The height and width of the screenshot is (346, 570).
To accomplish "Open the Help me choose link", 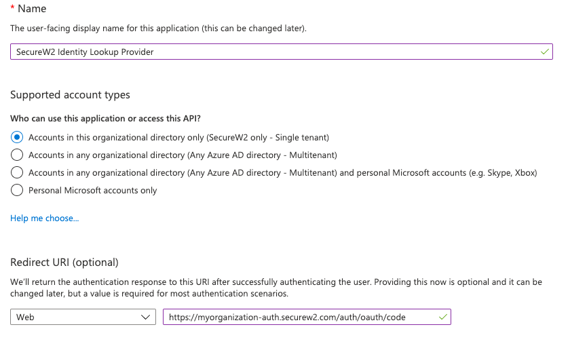I will 45,218.
